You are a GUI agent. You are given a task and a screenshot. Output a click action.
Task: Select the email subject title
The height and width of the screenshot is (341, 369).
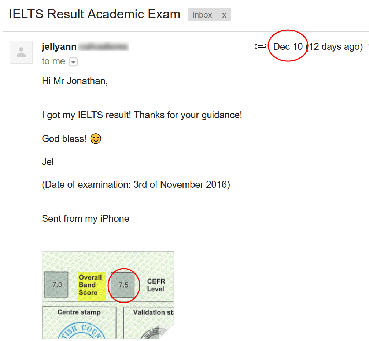click(x=95, y=14)
